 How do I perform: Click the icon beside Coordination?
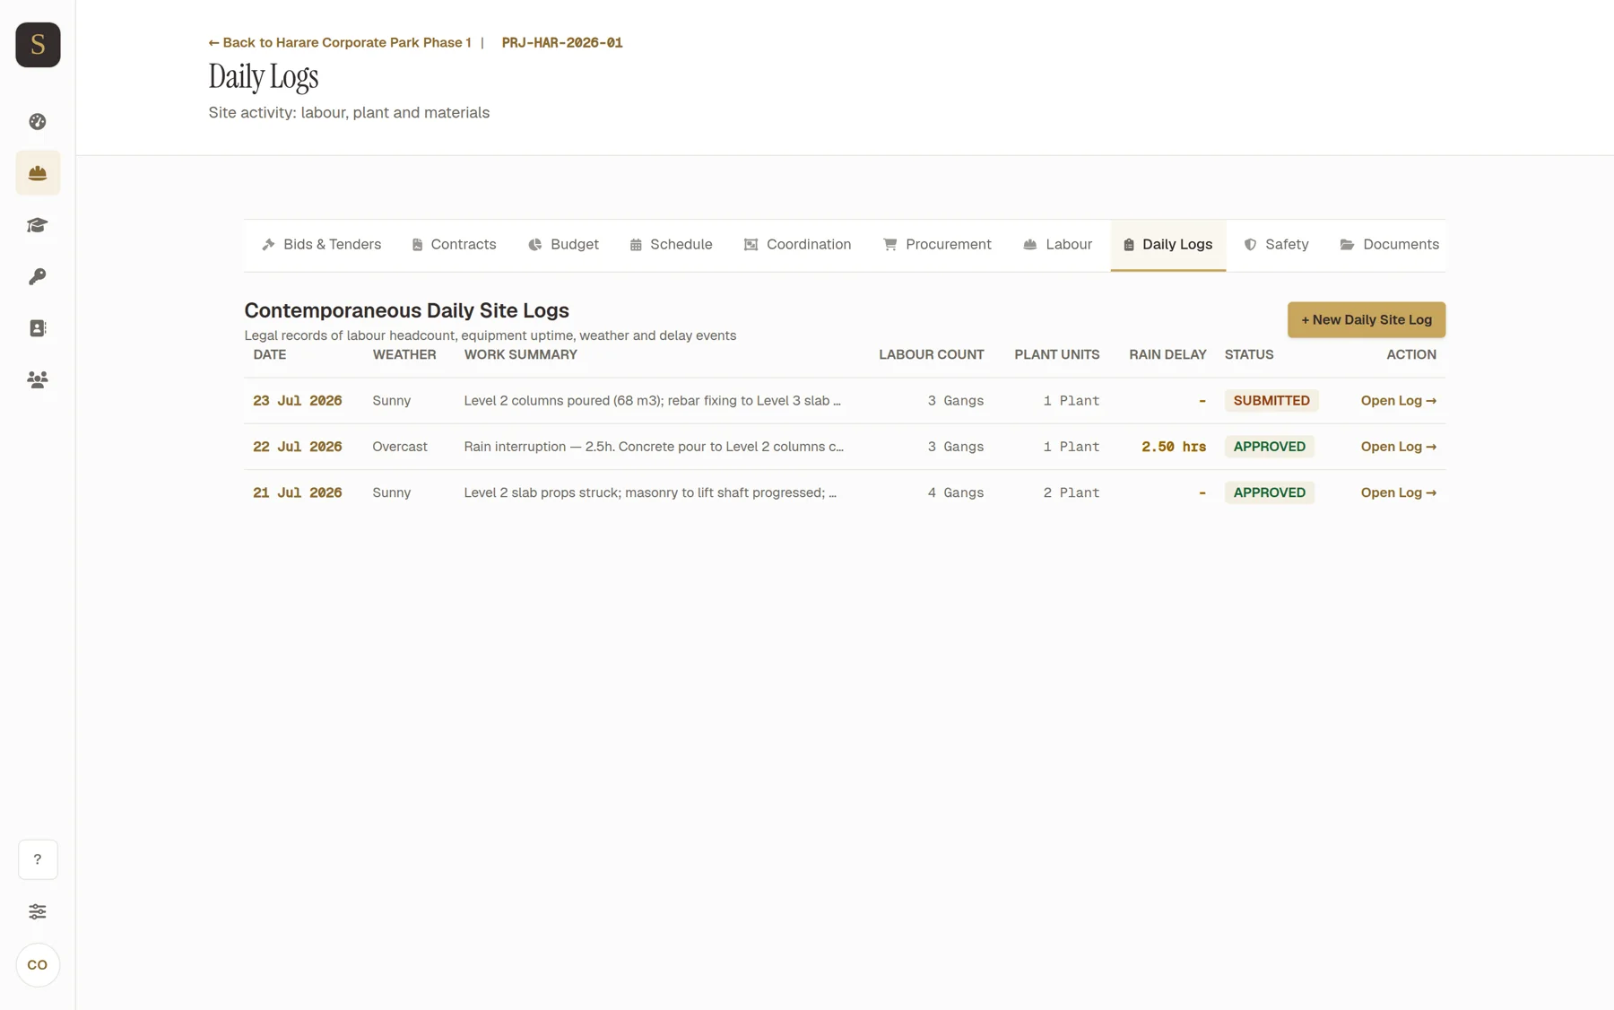[x=751, y=245]
